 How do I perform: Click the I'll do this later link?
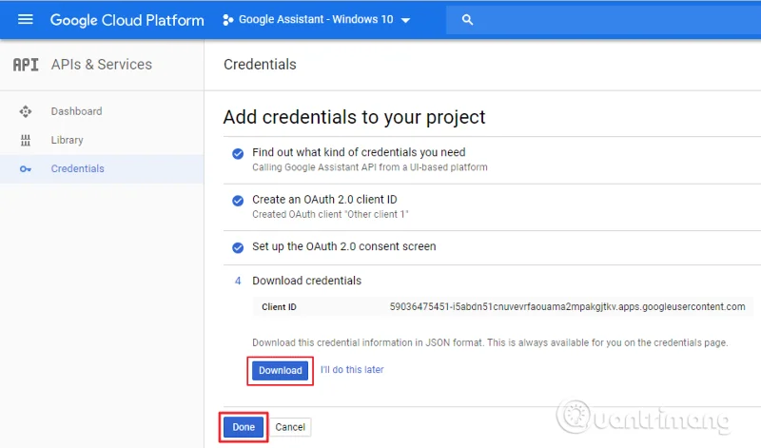[x=352, y=370]
